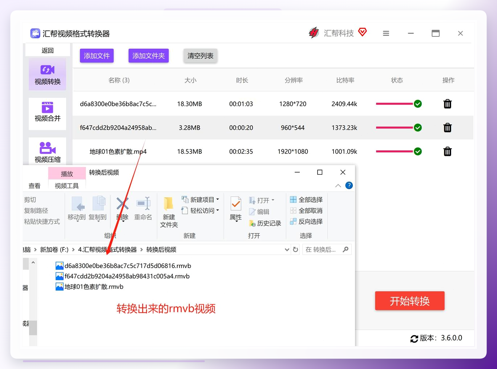Click 编辑 in Explorer ribbon
The image size is (497, 369).
tap(259, 211)
